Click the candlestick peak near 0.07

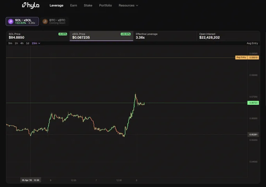click(135, 94)
